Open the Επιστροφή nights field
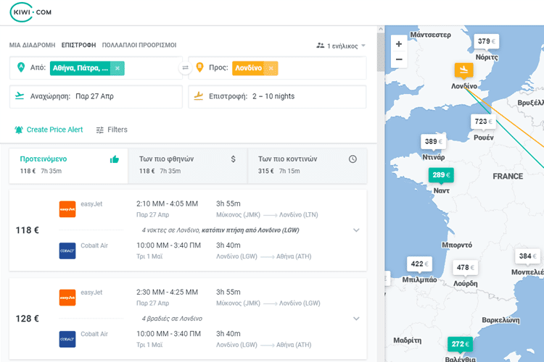The height and width of the screenshot is (362, 544). point(277,96)
